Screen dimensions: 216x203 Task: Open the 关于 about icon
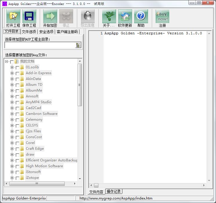(x=109, y=16)
